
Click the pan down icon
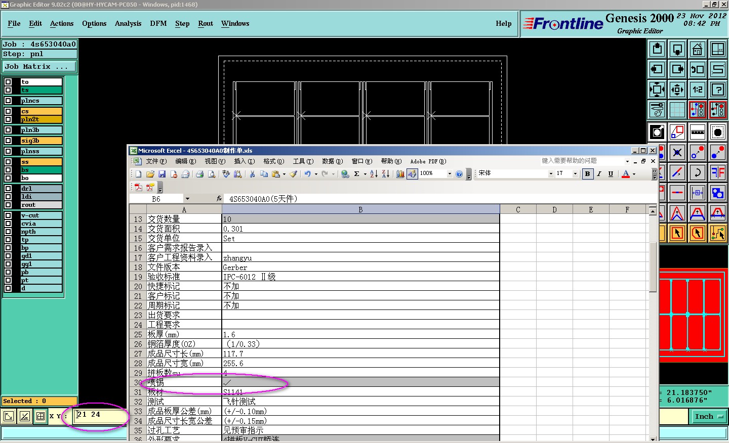click(677, 49)
